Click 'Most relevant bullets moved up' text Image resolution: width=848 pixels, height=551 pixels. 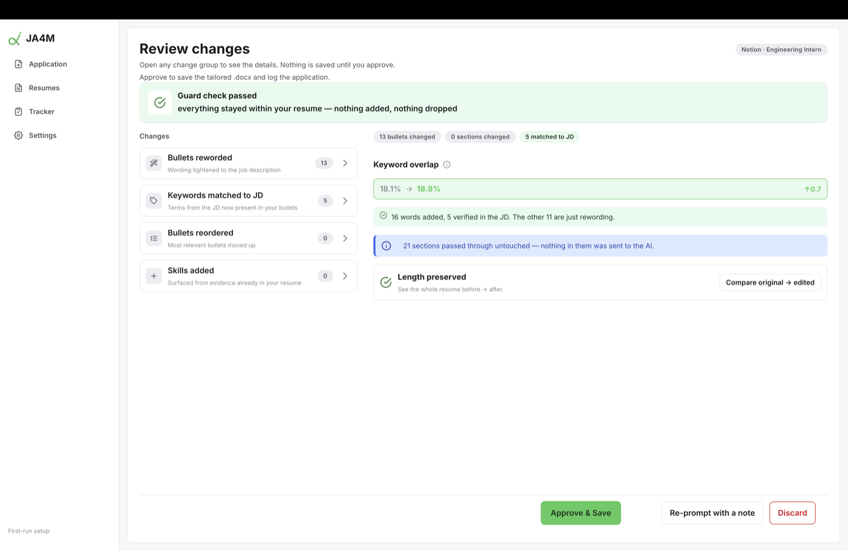coord(211,245)
